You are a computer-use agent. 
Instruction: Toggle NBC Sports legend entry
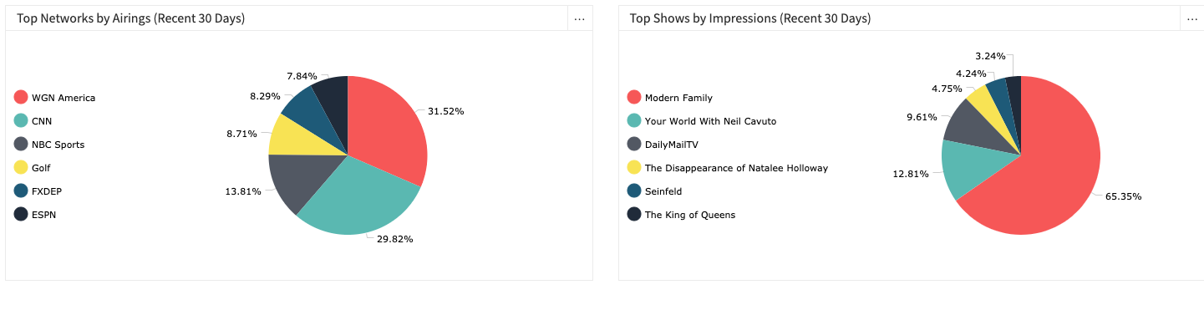click(x=49, y=145)
